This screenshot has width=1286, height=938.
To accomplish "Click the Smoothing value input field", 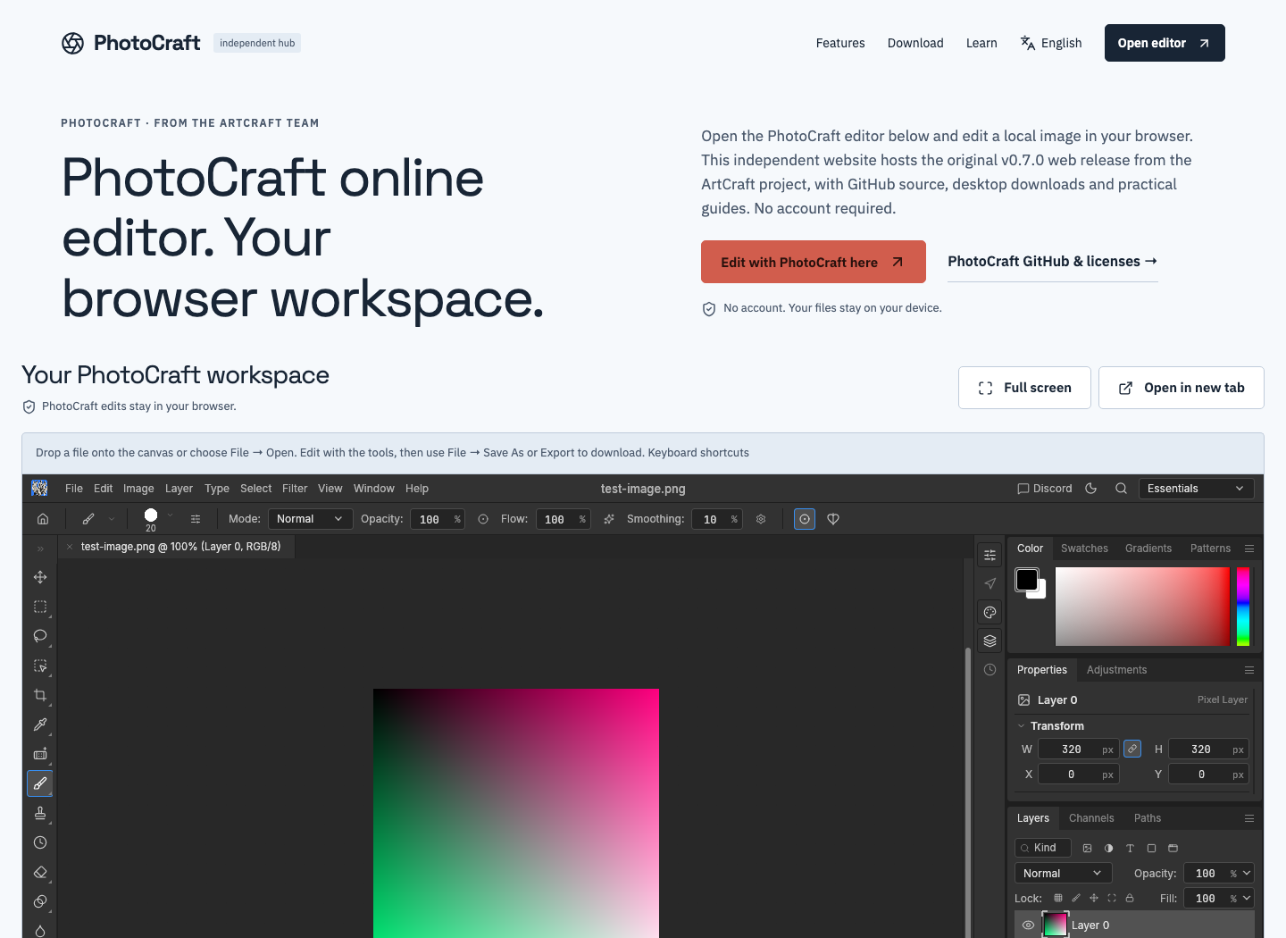I will pyautogui.click(x=718, y=519).
